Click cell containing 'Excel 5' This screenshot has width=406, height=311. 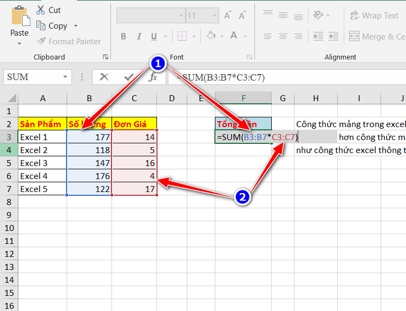43,189
